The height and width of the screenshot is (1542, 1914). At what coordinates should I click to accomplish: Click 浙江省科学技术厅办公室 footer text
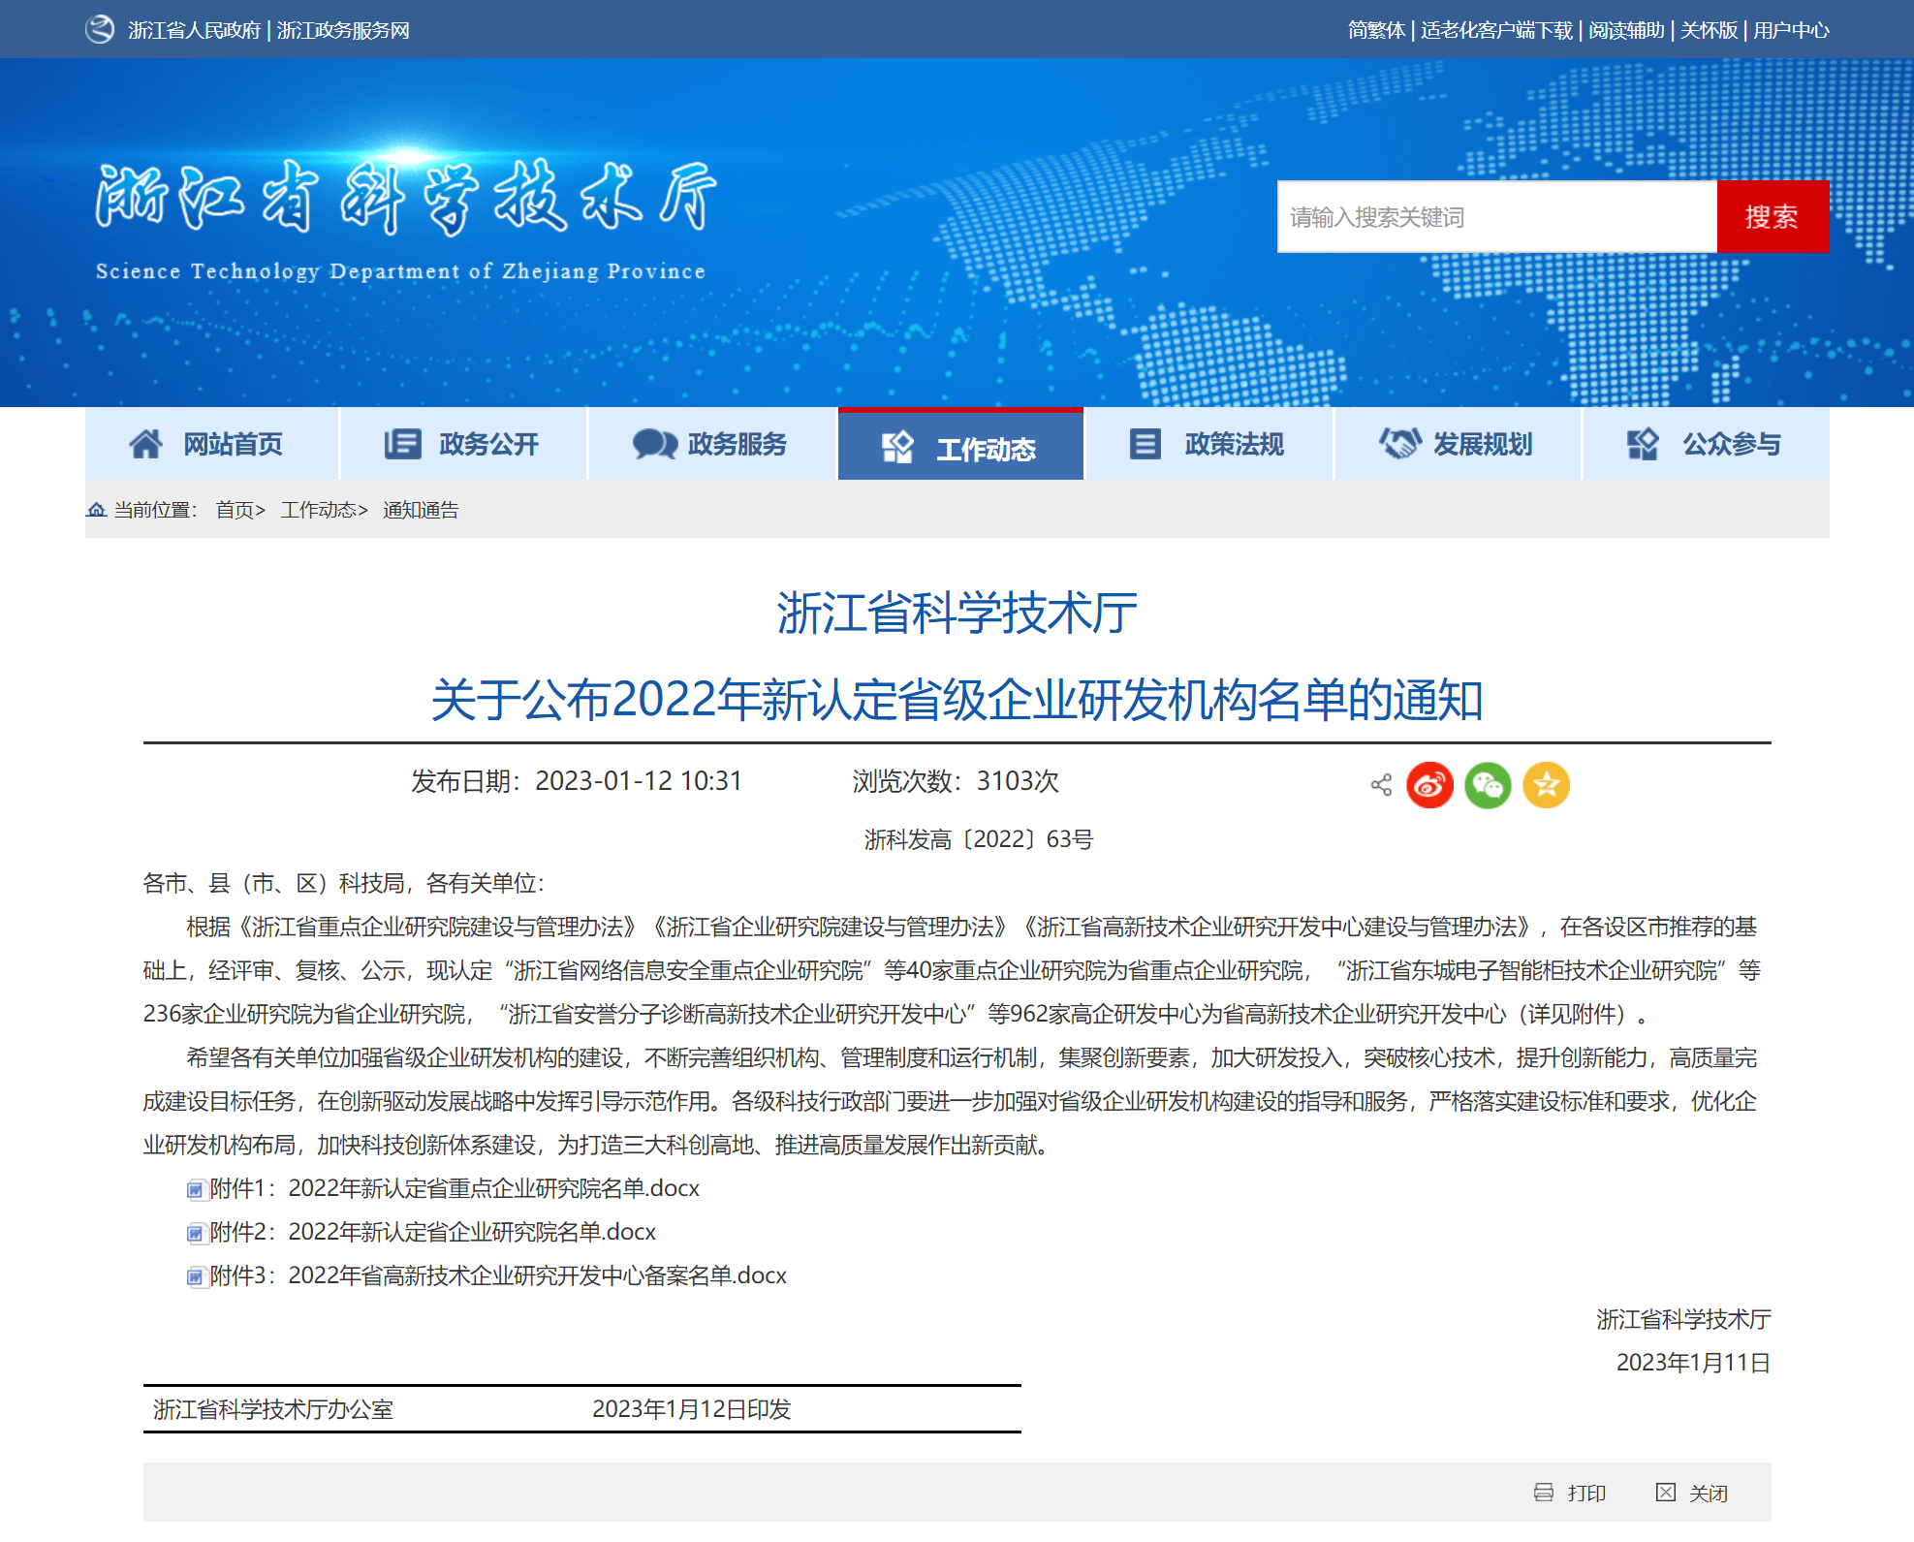(273, 1409)
